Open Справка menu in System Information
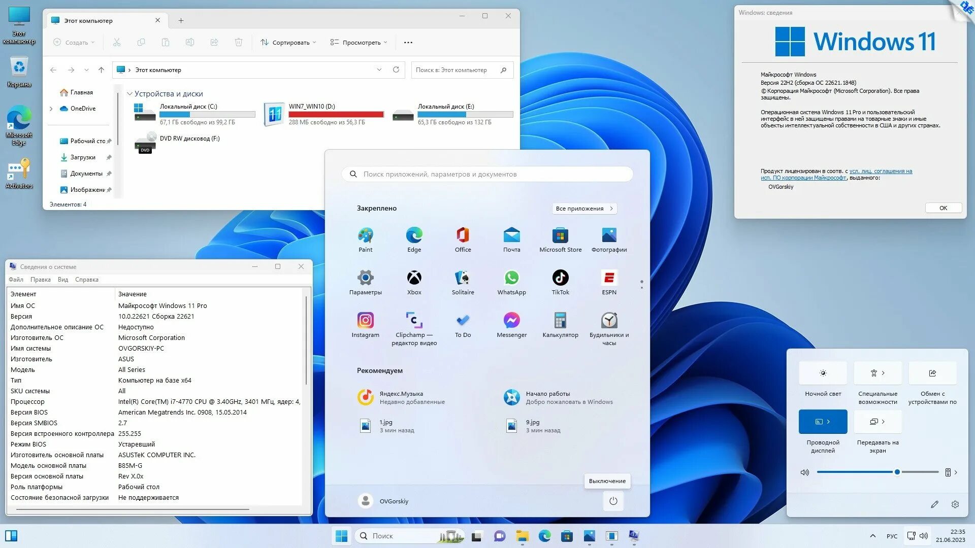 point(86,280)
